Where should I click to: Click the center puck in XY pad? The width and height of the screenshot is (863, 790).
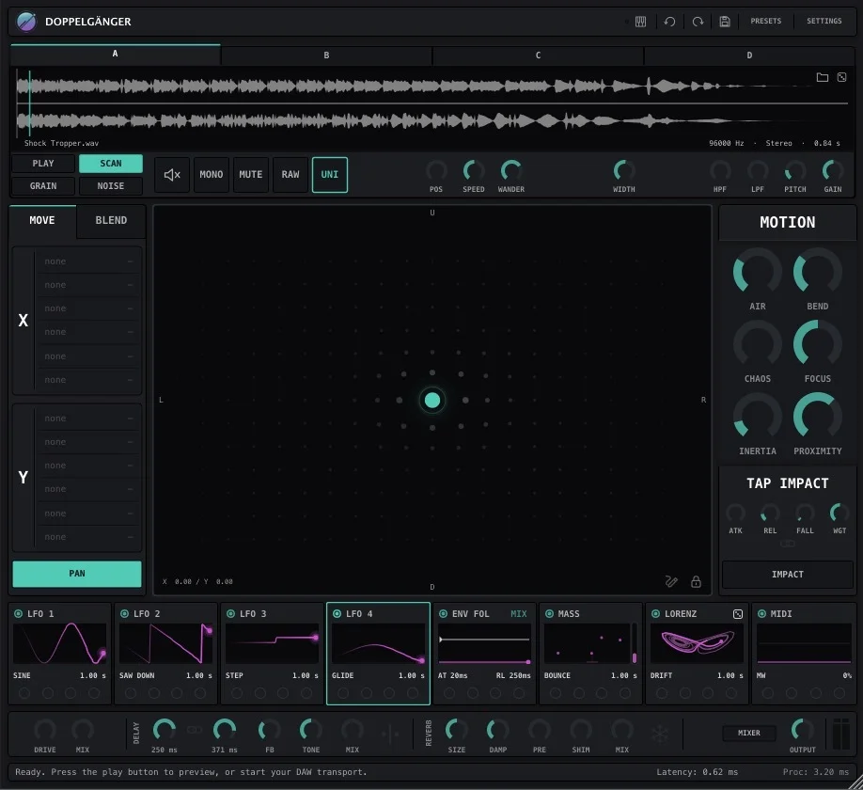(x=432, y=401)
